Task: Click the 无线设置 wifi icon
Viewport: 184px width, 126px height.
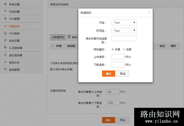Action: 5,11
